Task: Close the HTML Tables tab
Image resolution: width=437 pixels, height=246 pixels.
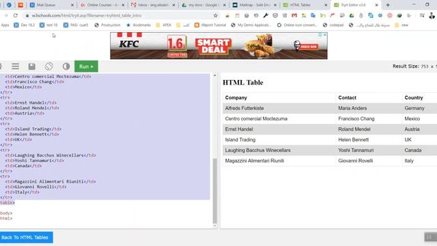Action: (x=326, y=5)
